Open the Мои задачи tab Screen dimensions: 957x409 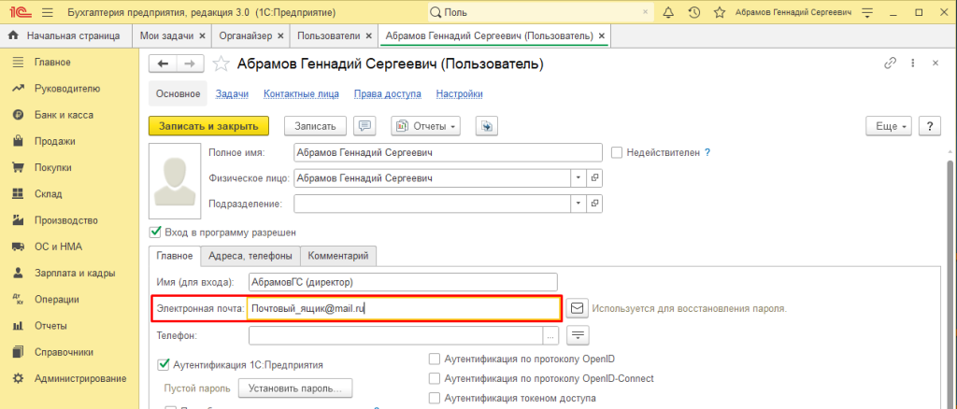pos(166,36)
